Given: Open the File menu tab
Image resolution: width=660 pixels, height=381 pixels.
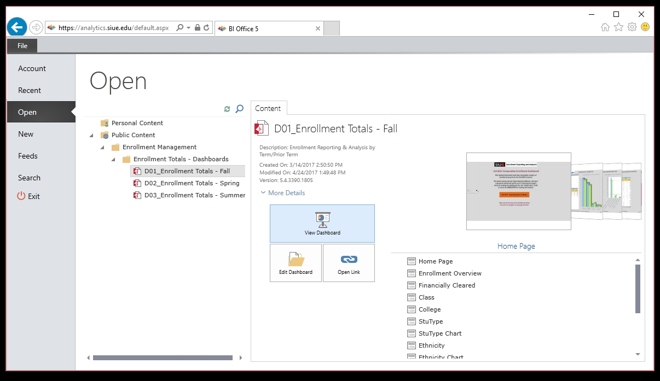Looking at the screenshot, I should (22, 46).
